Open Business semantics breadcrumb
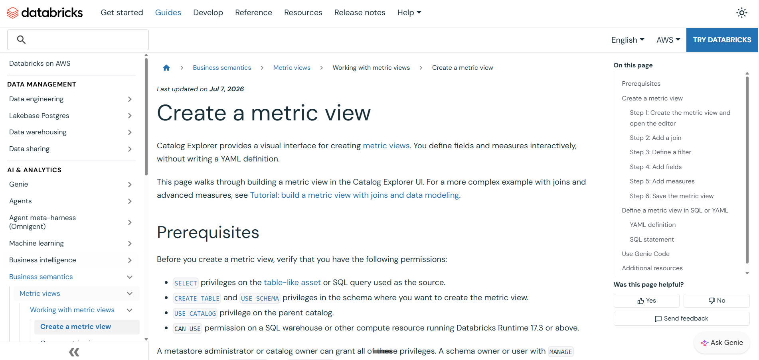 click(x=222, y=68)
